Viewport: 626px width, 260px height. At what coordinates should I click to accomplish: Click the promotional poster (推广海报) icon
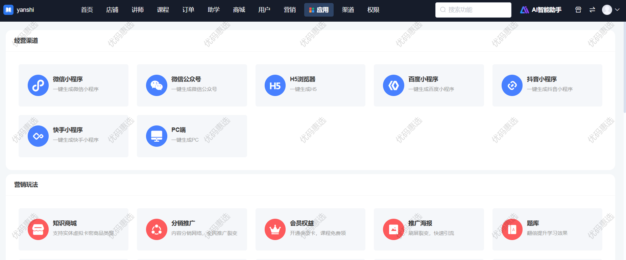[393, 230]
